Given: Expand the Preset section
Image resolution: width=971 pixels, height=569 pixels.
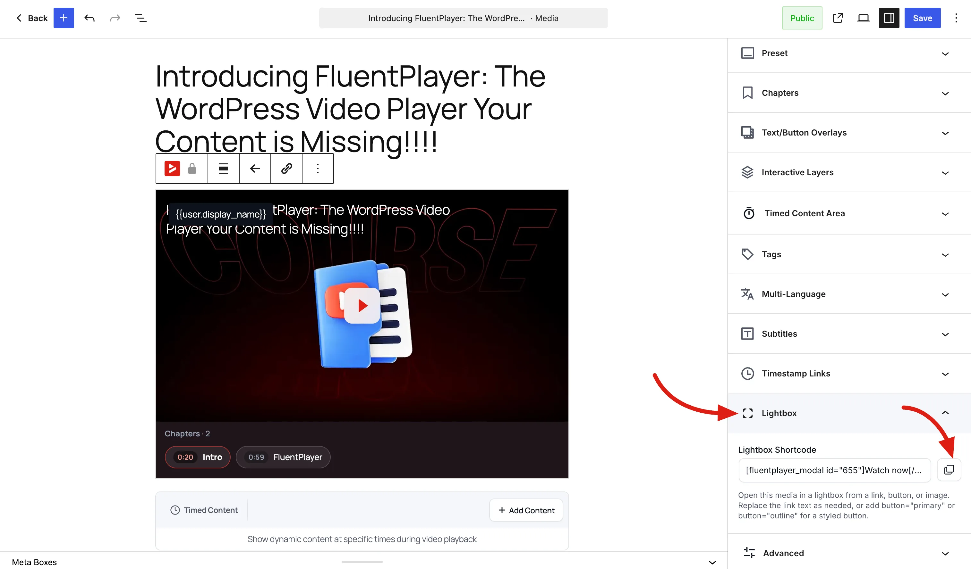Looking at the screenshot, I should click(x=849, y=53).
